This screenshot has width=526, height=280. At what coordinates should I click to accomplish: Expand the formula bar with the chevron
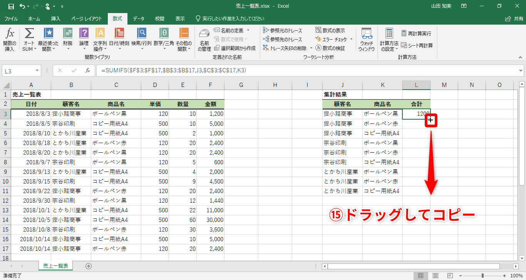[521, 71]
